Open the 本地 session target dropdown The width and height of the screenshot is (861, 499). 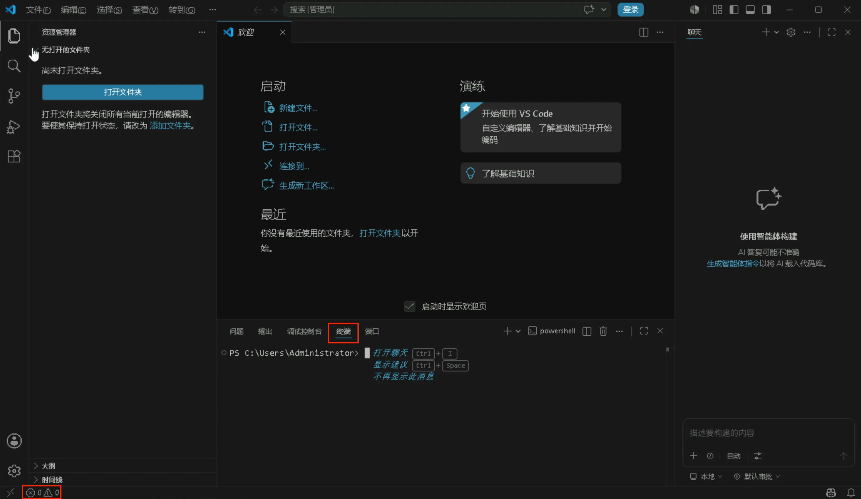706,476
